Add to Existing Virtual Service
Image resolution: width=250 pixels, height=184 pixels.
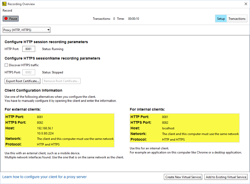pyautogui.click(x=226, y=177)
